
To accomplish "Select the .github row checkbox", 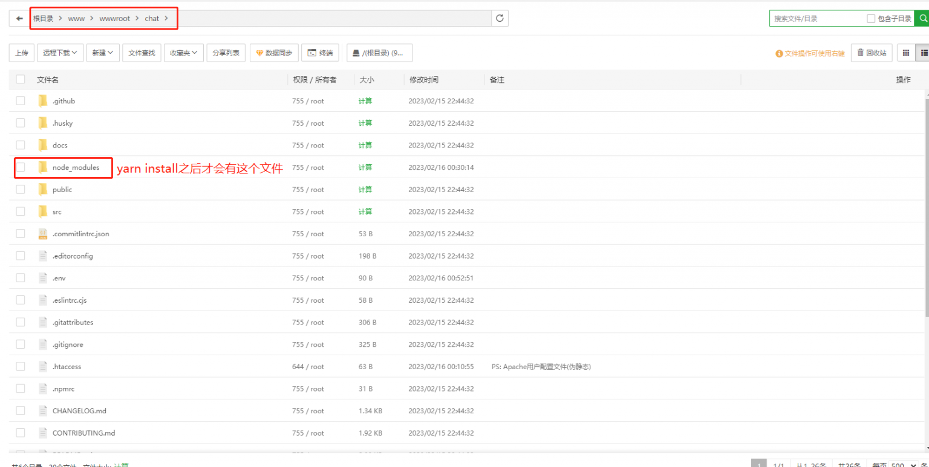I will click(21, 101).
